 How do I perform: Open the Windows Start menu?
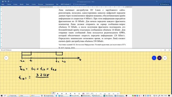tap(2, 96)
